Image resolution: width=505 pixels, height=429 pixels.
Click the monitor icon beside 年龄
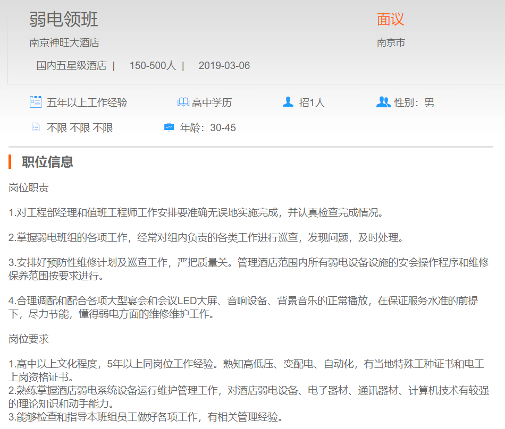pos(169,127)
